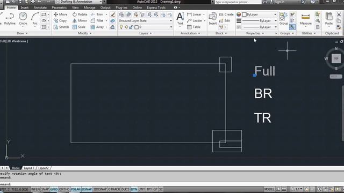
Task: Choose the Leader annotation tool
Action: 195,21
